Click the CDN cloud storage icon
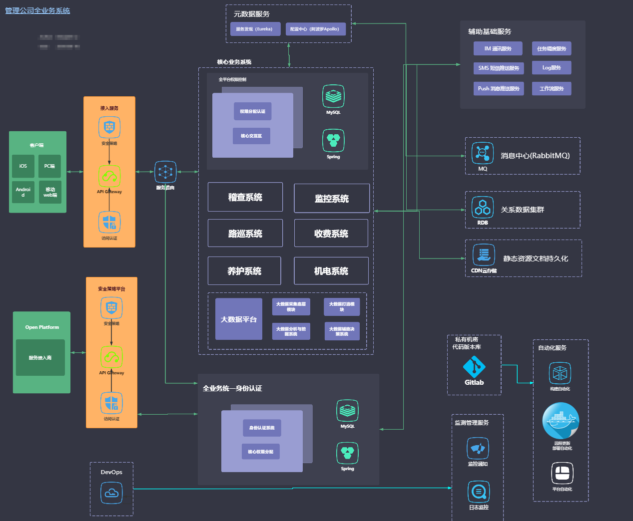Viewport: 633px width, 521px height. (x=484, y=255)
